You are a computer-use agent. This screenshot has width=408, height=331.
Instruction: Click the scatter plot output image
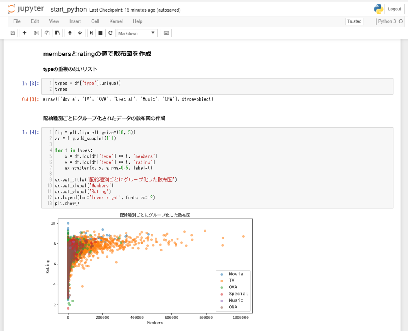[149, 269]
